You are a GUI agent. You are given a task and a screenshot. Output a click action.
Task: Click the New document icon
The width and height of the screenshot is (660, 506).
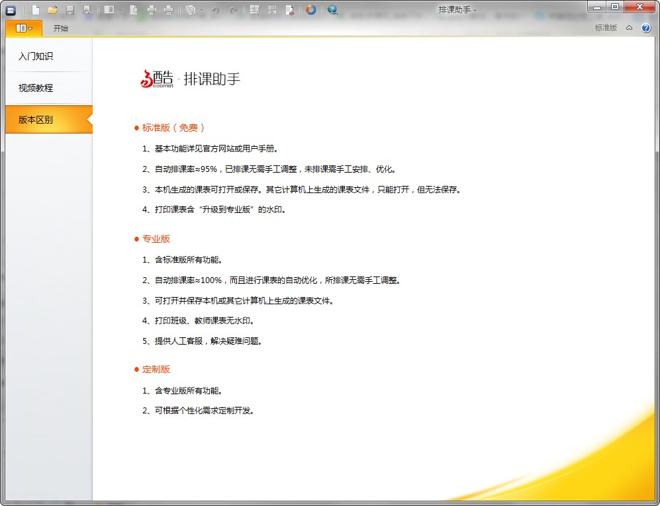(35, 10)
